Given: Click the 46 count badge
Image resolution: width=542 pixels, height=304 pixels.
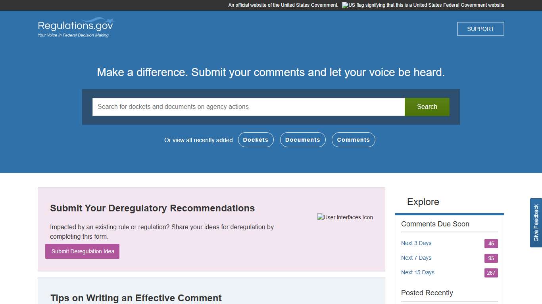Looking at the screenshot, I should [x=491, y=243].
